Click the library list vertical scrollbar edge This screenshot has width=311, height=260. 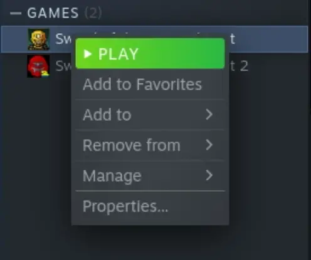point(308,130)
